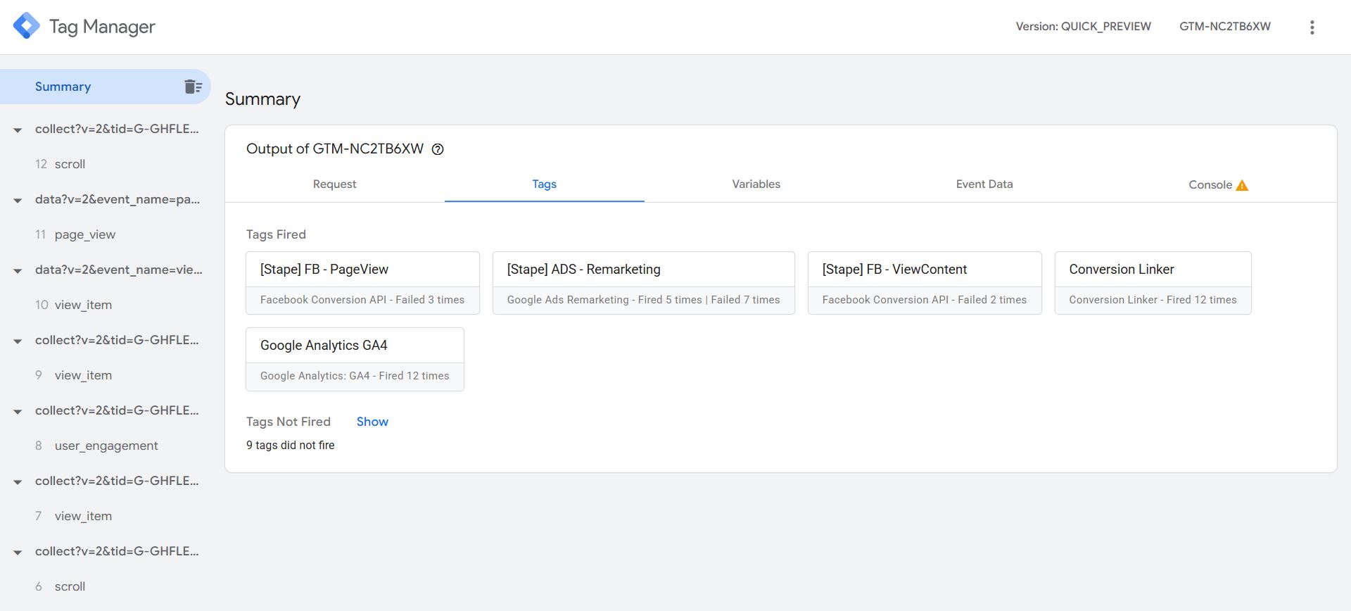Viewport: 1351px width, 611px height.
Task: Open the [Stape] FB - PageView tag card
Action: coord(362,283)
